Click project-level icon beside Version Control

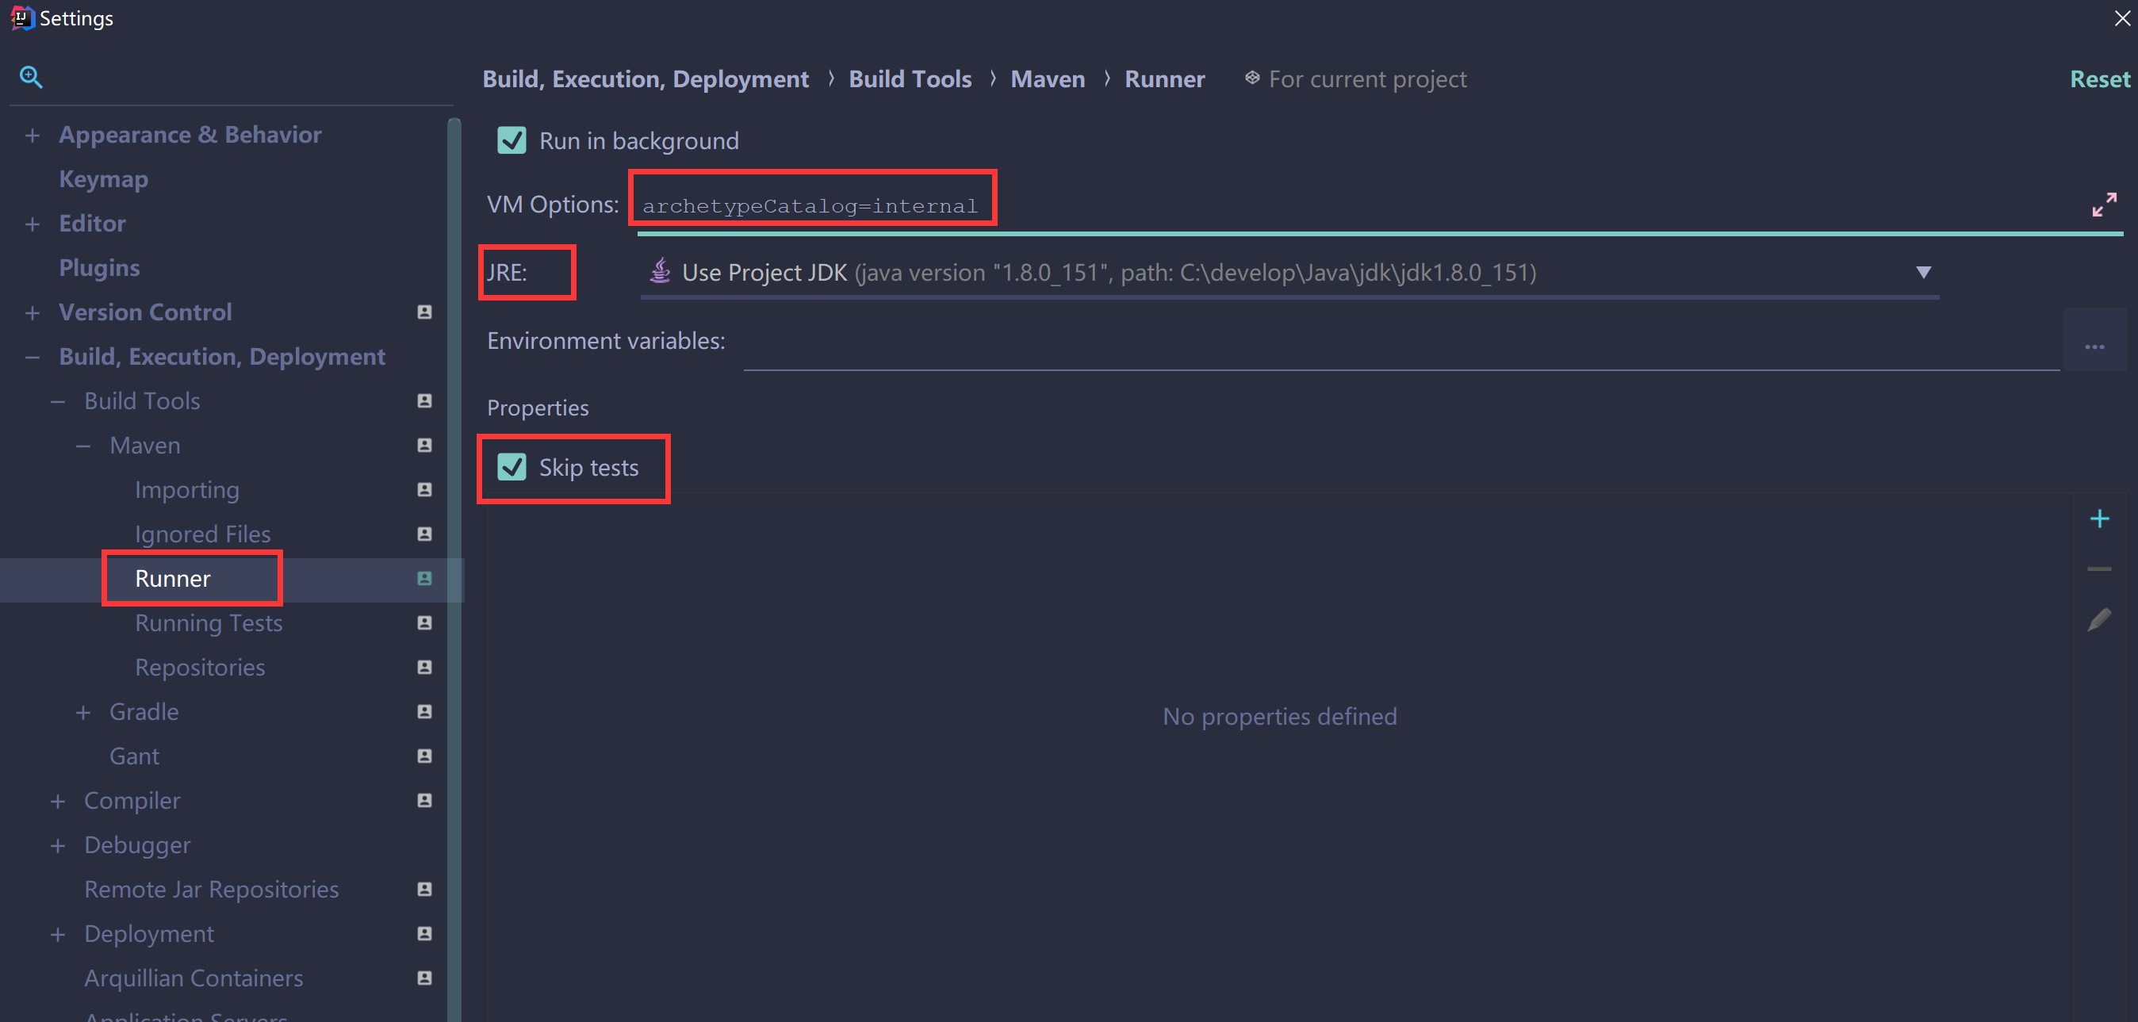point(424,312)
